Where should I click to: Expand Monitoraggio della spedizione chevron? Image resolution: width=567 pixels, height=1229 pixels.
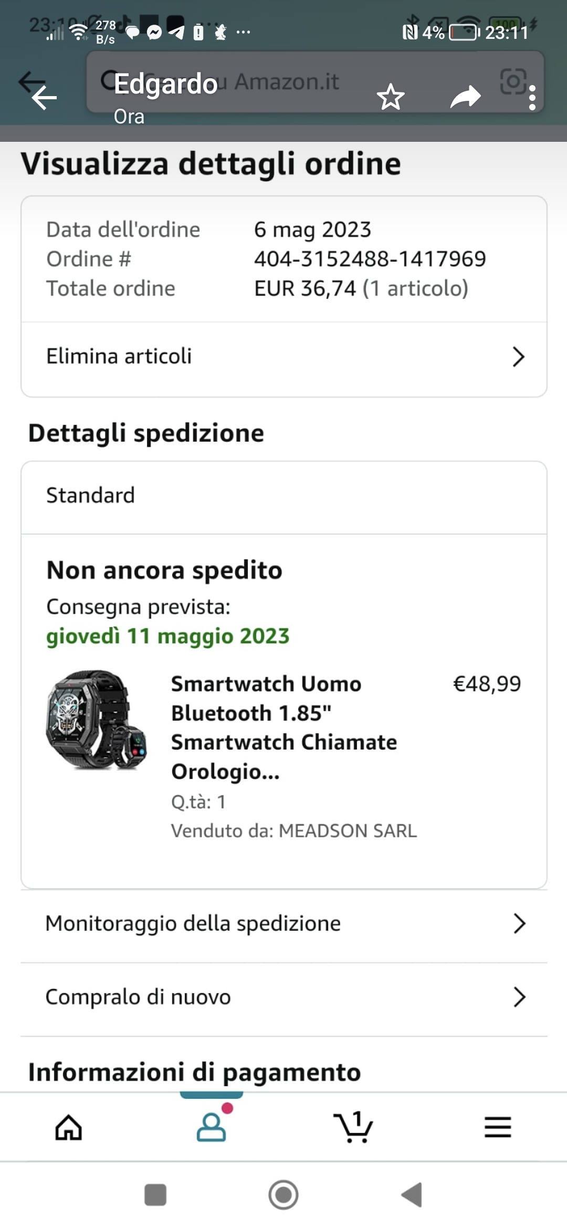tap(519, 923)
